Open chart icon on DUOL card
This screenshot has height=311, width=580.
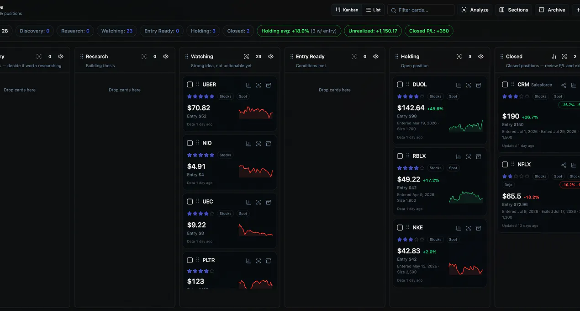coord(459,85)
